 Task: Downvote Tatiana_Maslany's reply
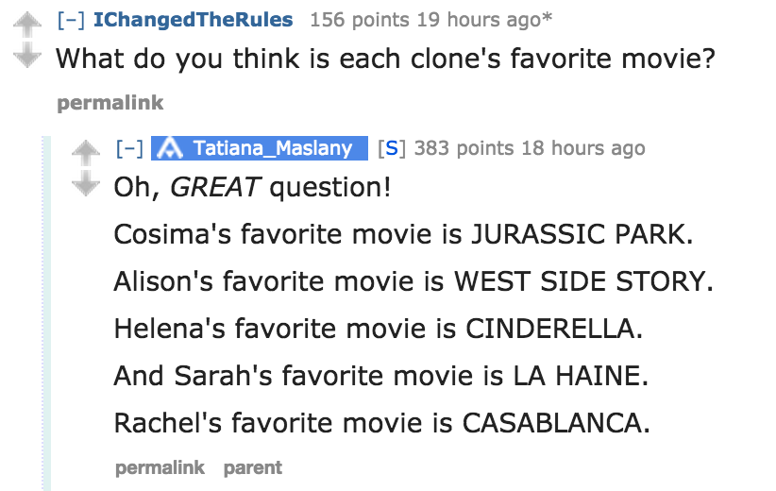87,181
